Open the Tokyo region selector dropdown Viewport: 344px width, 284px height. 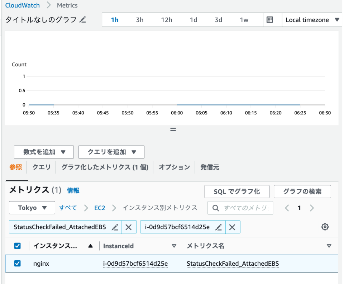click(32, 208)
